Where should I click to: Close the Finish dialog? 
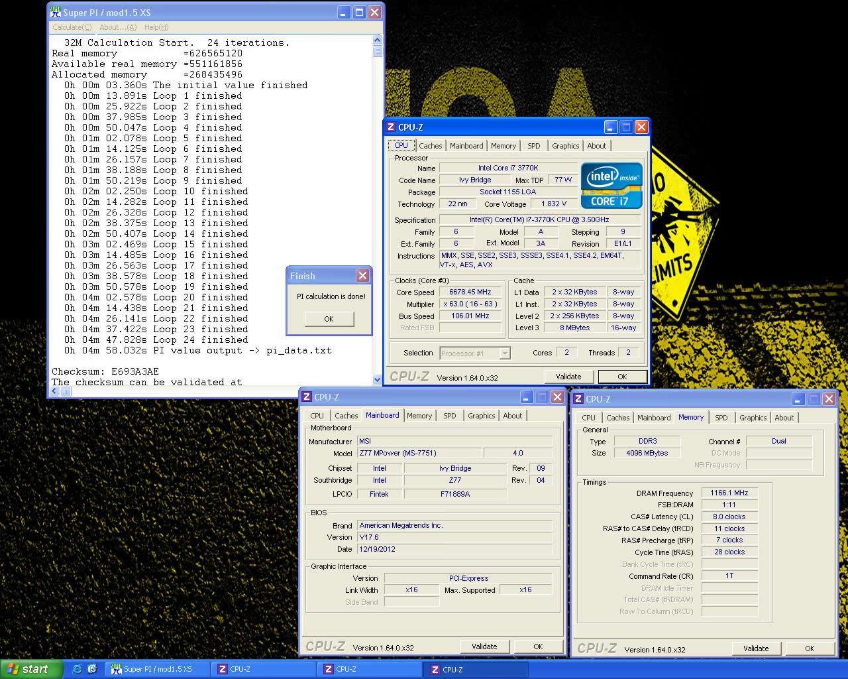(362, 275)
